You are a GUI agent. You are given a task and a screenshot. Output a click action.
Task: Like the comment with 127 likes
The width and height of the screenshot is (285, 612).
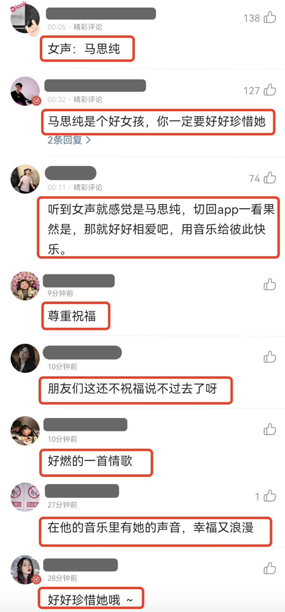click(270, 90)
